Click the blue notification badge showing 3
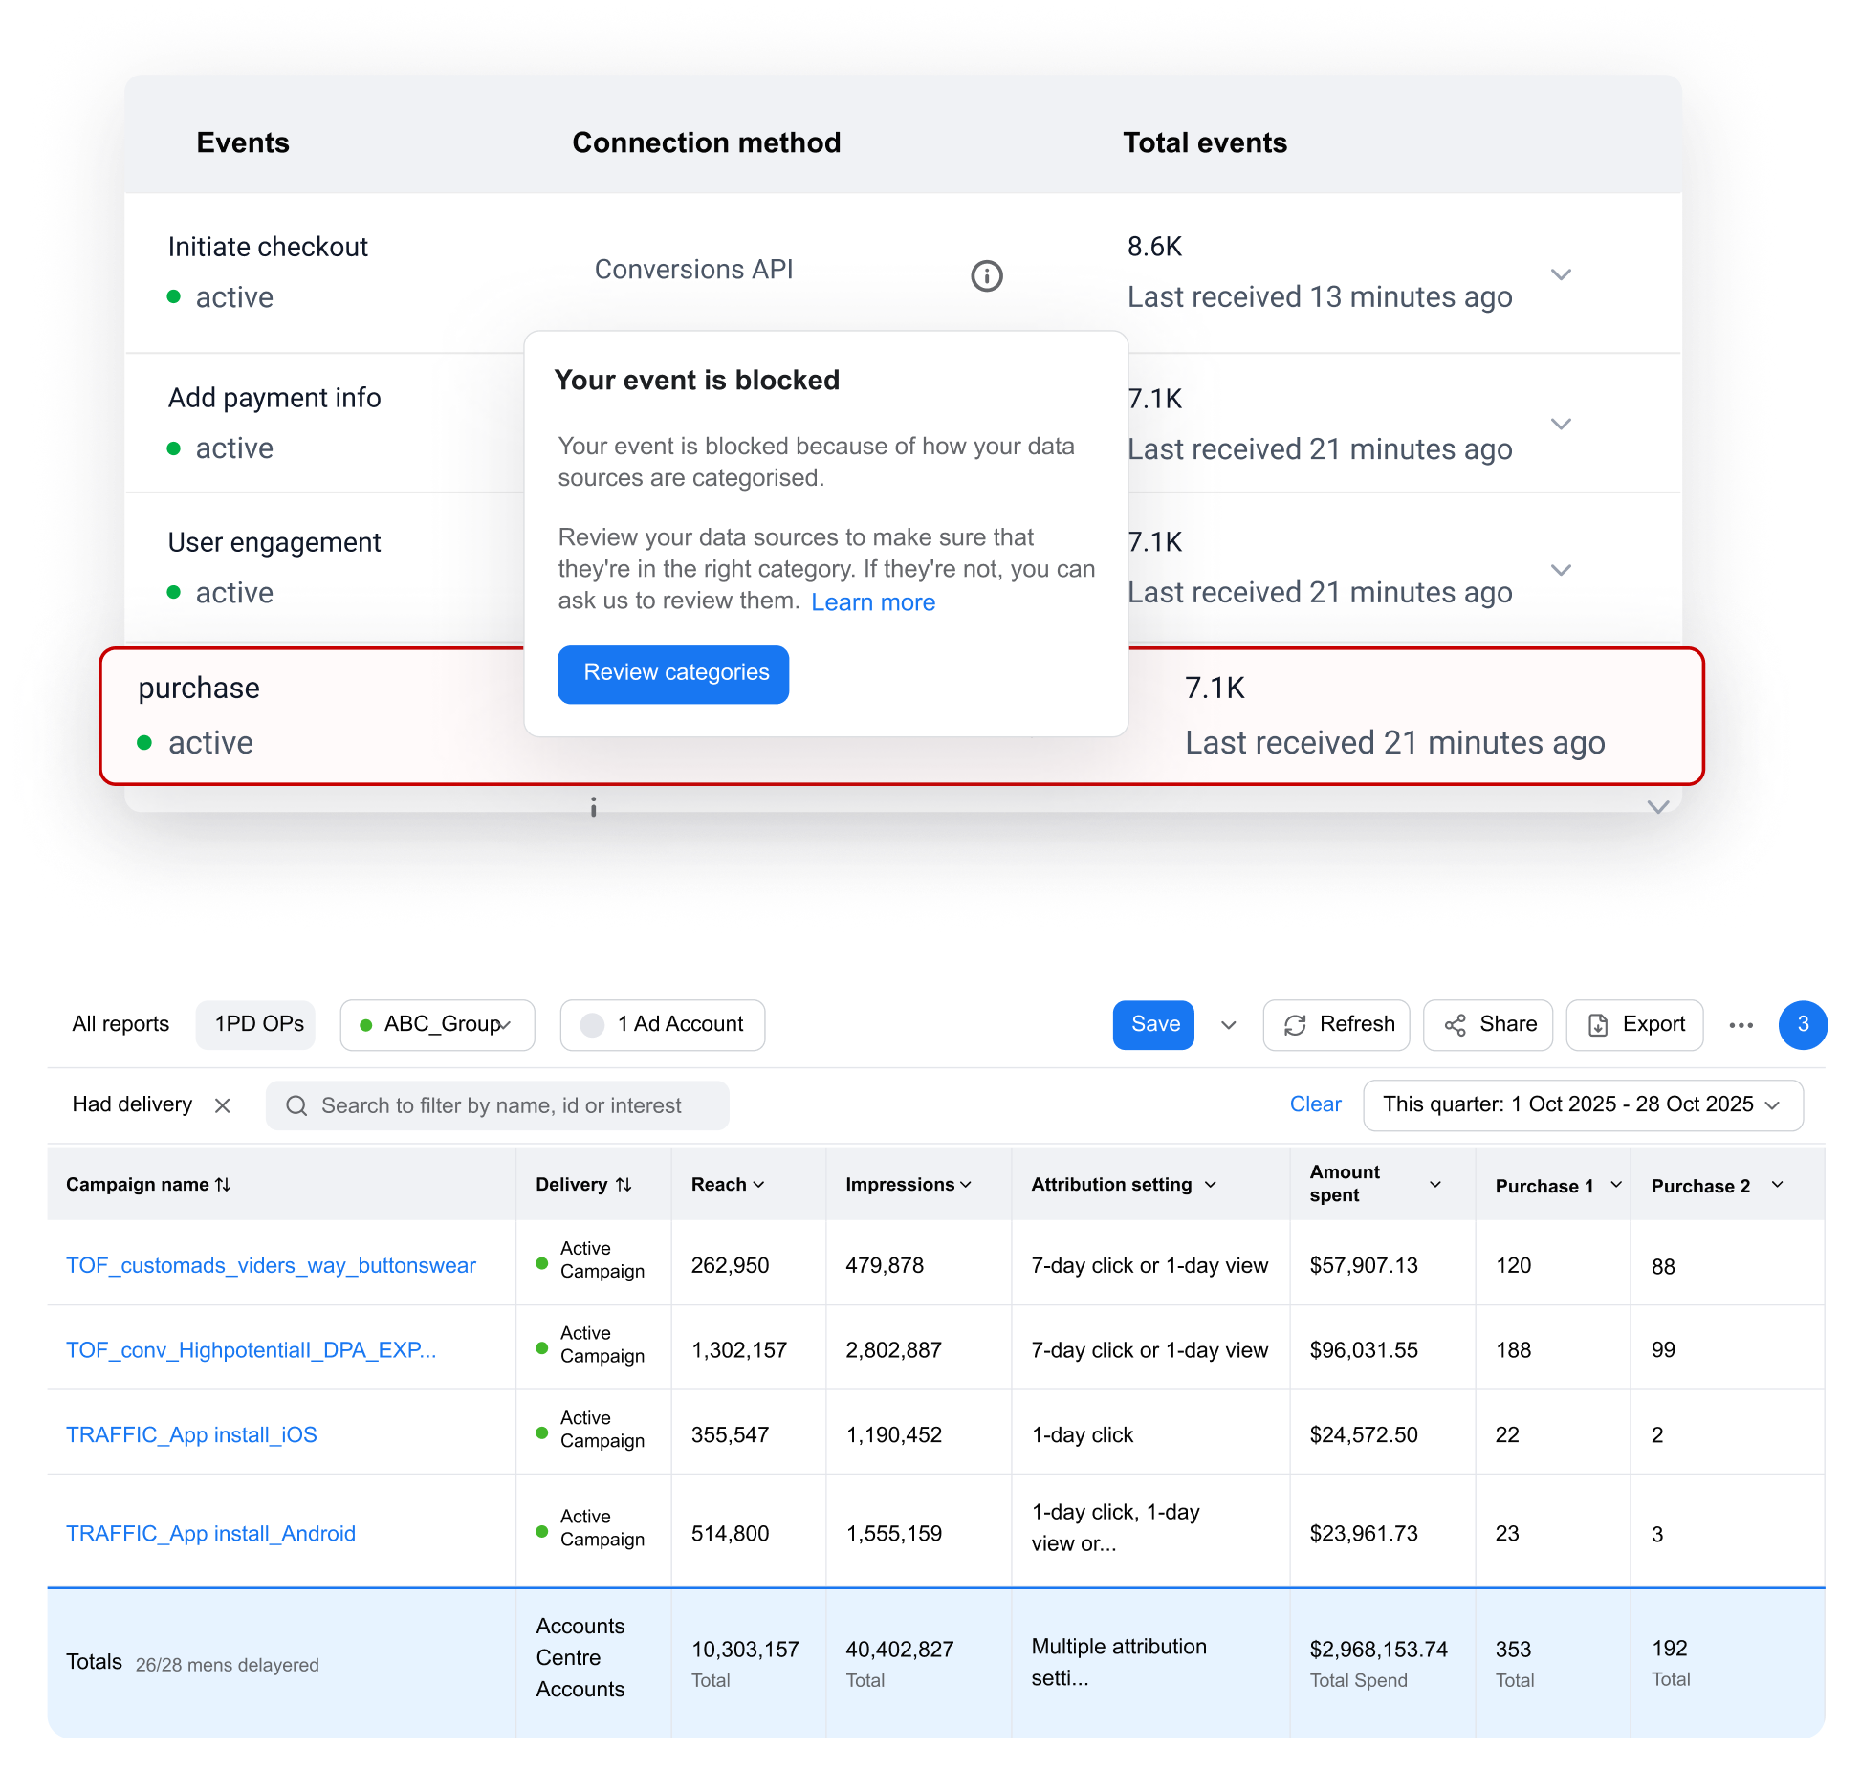Screen dimensions: 1861x1771 click(1802, 1025)
